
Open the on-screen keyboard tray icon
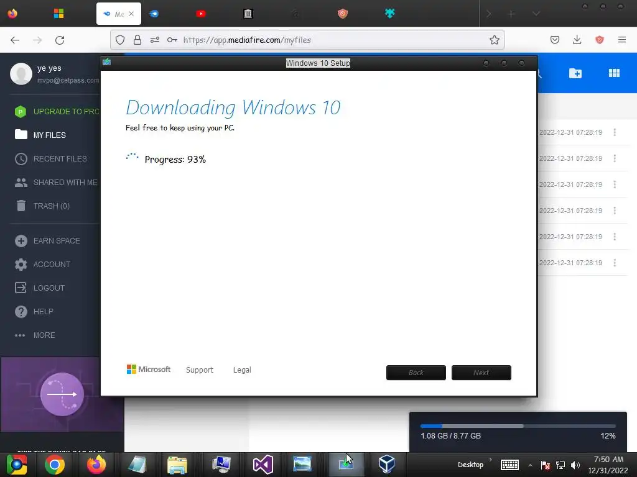[509, 465]
